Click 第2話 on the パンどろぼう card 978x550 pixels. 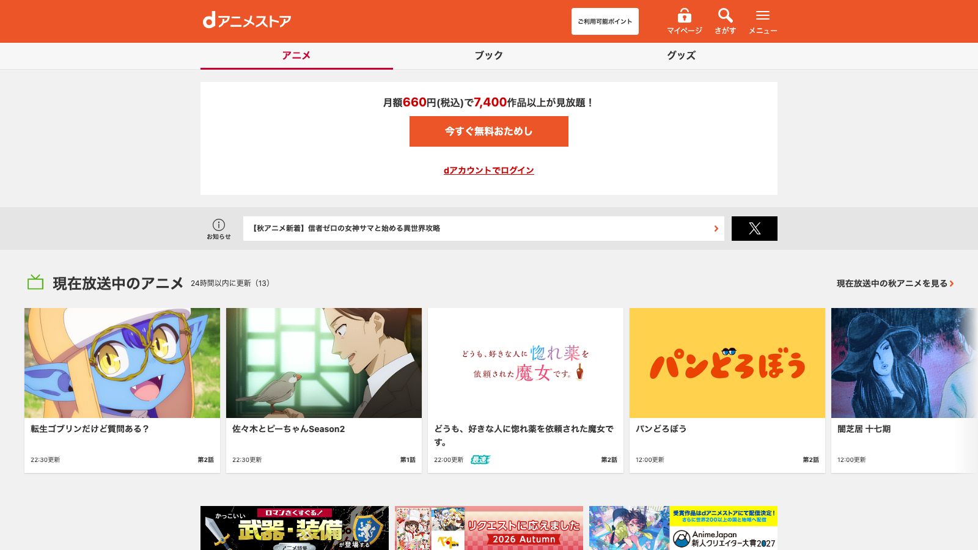pyautogui.click(x=811, y=460)
